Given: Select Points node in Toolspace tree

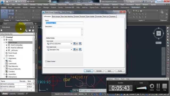Looking at the screenshot, I should click(10, 40).
